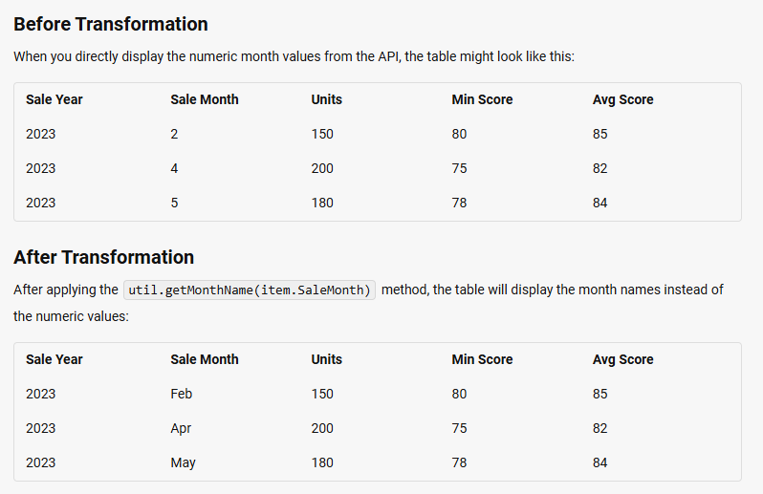This screenshot has height=494, width=763.
Task: Click units value 200 in the Apr row
Action: pyautogui.click(x=322, y=428)
